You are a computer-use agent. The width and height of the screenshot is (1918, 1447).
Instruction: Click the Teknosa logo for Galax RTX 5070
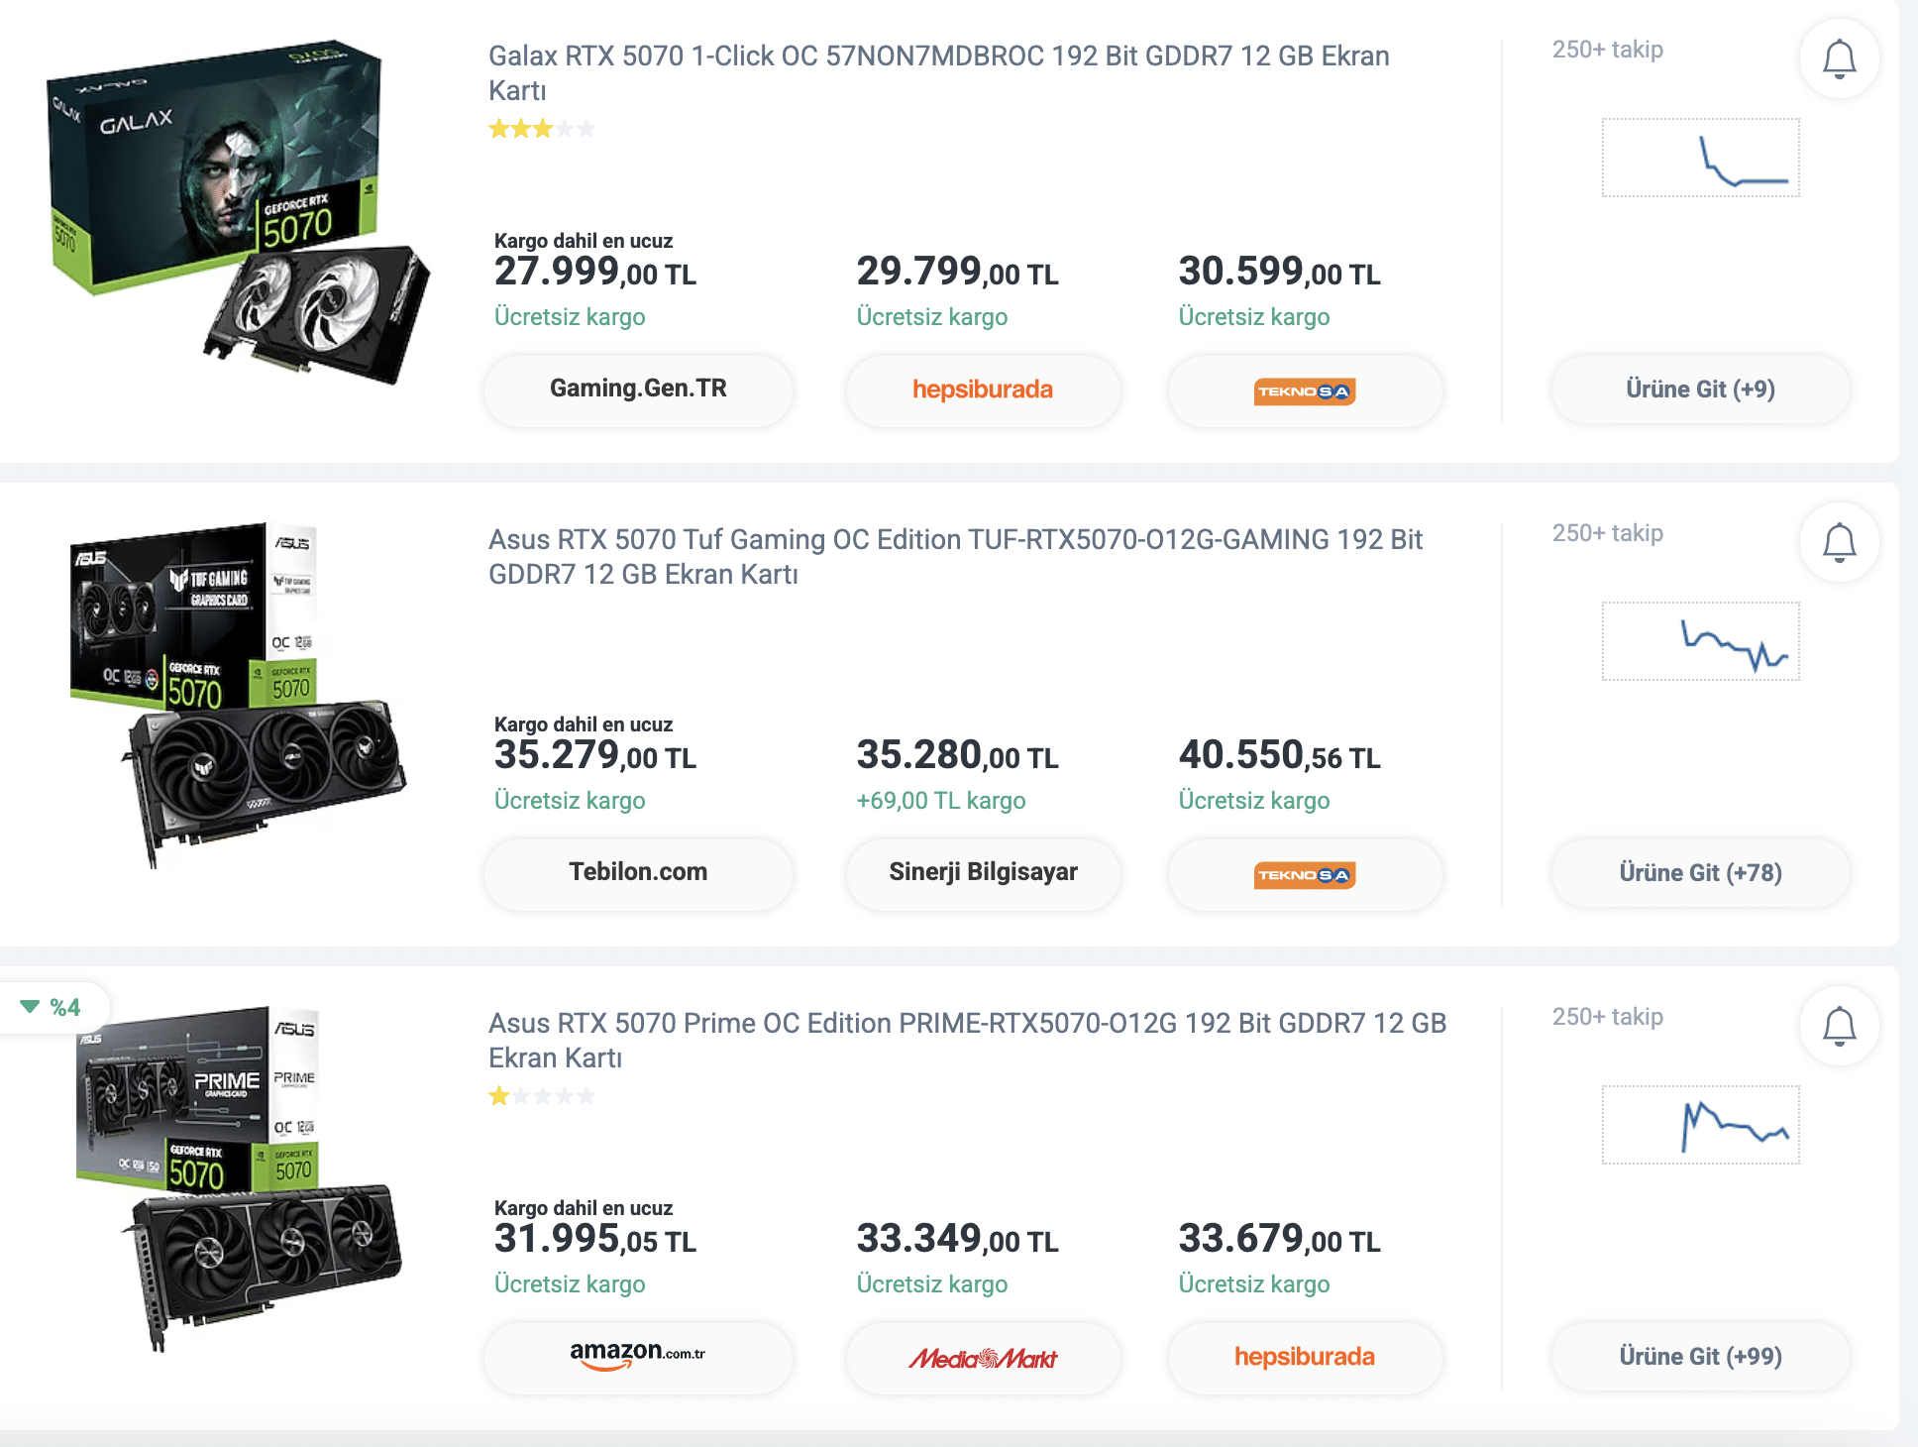(x=1305, y=391)
